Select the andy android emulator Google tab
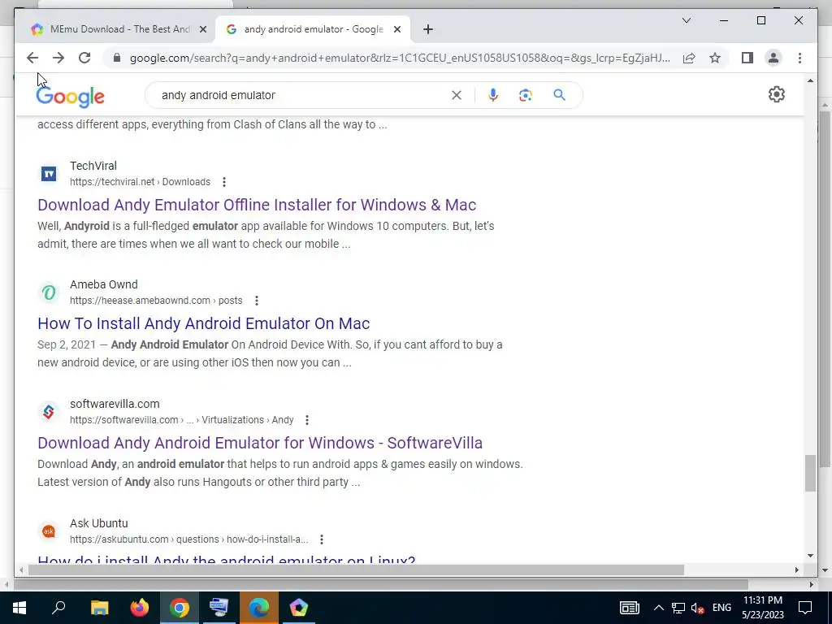 [x=313, y=29]
